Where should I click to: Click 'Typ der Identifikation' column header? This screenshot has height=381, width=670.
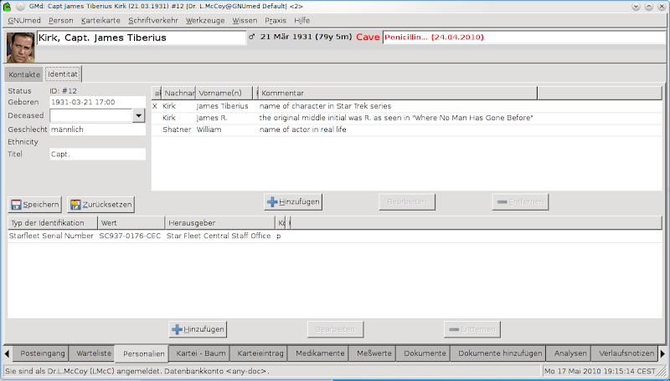click(x=53, y=223)
